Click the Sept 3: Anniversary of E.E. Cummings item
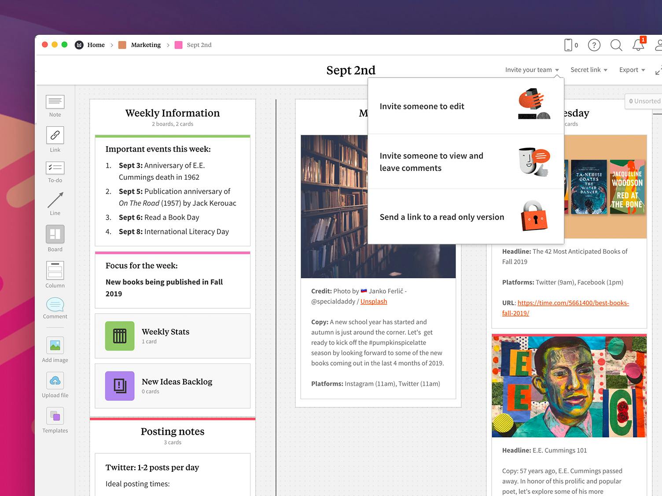This screenshot has width=662, height=496. coord(162,171)
